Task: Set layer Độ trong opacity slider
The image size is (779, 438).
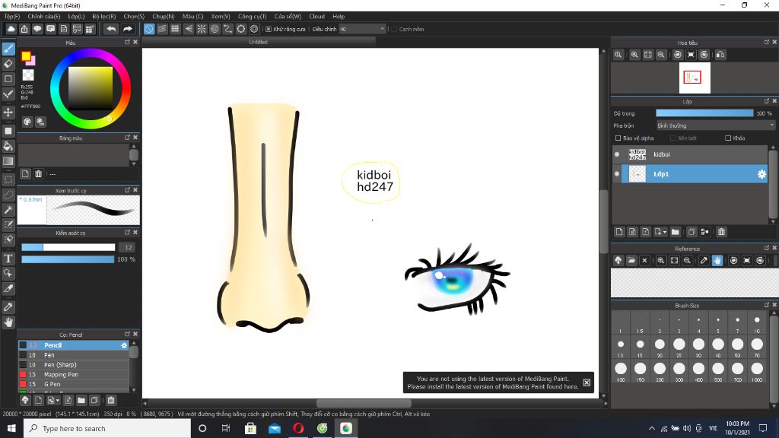Action: pos(704,113)
